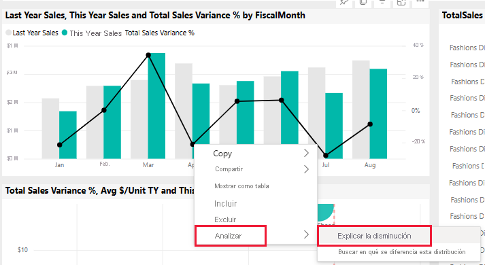Select Excluir in the context menu
This screenshot has height=265, width=485.
coord(225,219)
